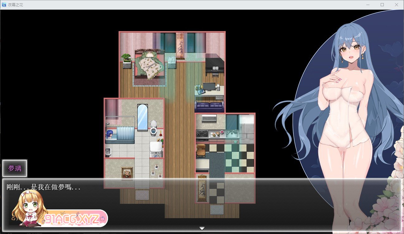Click the air conditioner unit on the kitchen wall
Screen dimensions: 404x234
209,118
